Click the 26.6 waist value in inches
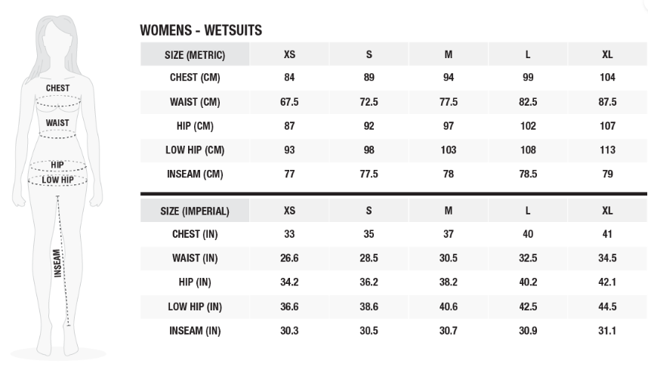Screen dimensions: 648x370 tap(289, 258)
